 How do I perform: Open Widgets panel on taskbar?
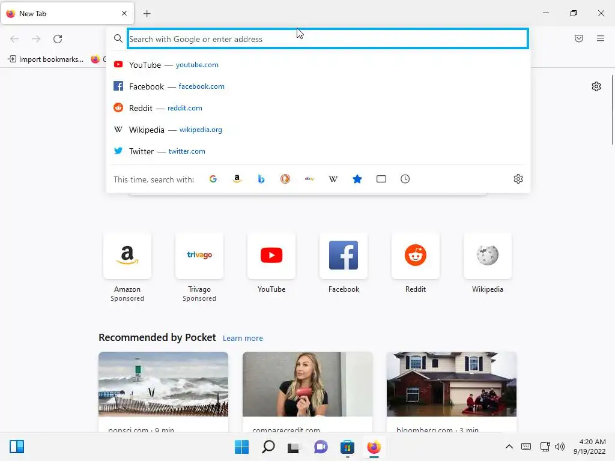tap(17, 447)
